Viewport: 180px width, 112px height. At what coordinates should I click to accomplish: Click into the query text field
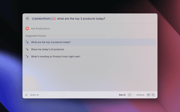click(x=81, y=19)
